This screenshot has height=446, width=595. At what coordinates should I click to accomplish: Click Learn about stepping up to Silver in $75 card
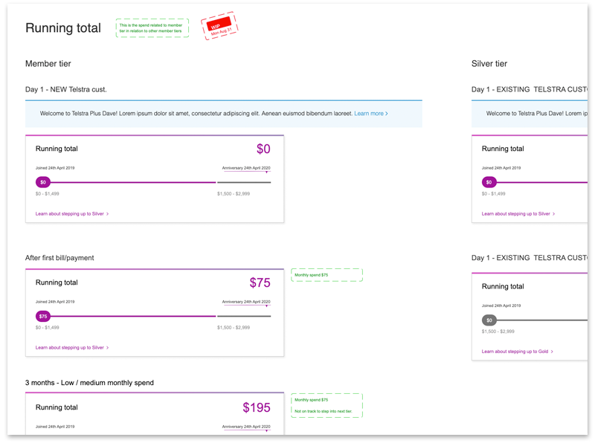72,348
